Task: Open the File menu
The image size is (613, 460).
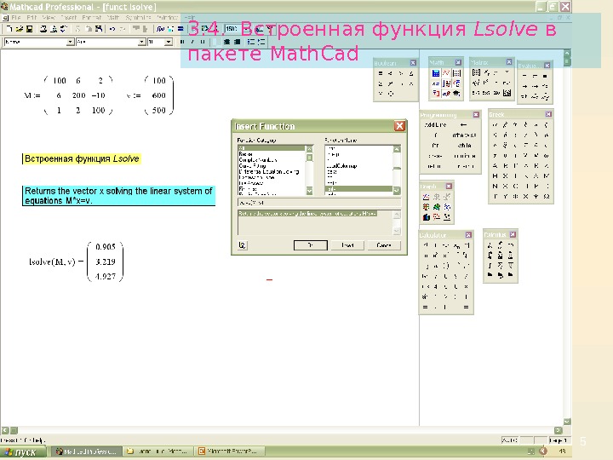Action: point(16,18)
